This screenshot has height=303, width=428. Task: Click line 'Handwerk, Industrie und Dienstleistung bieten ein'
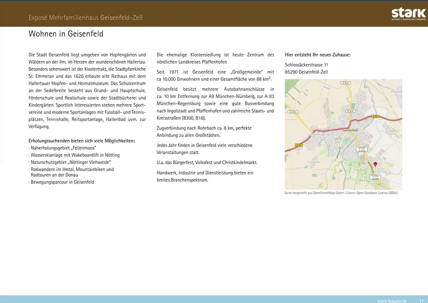click(x=205, y=173)
